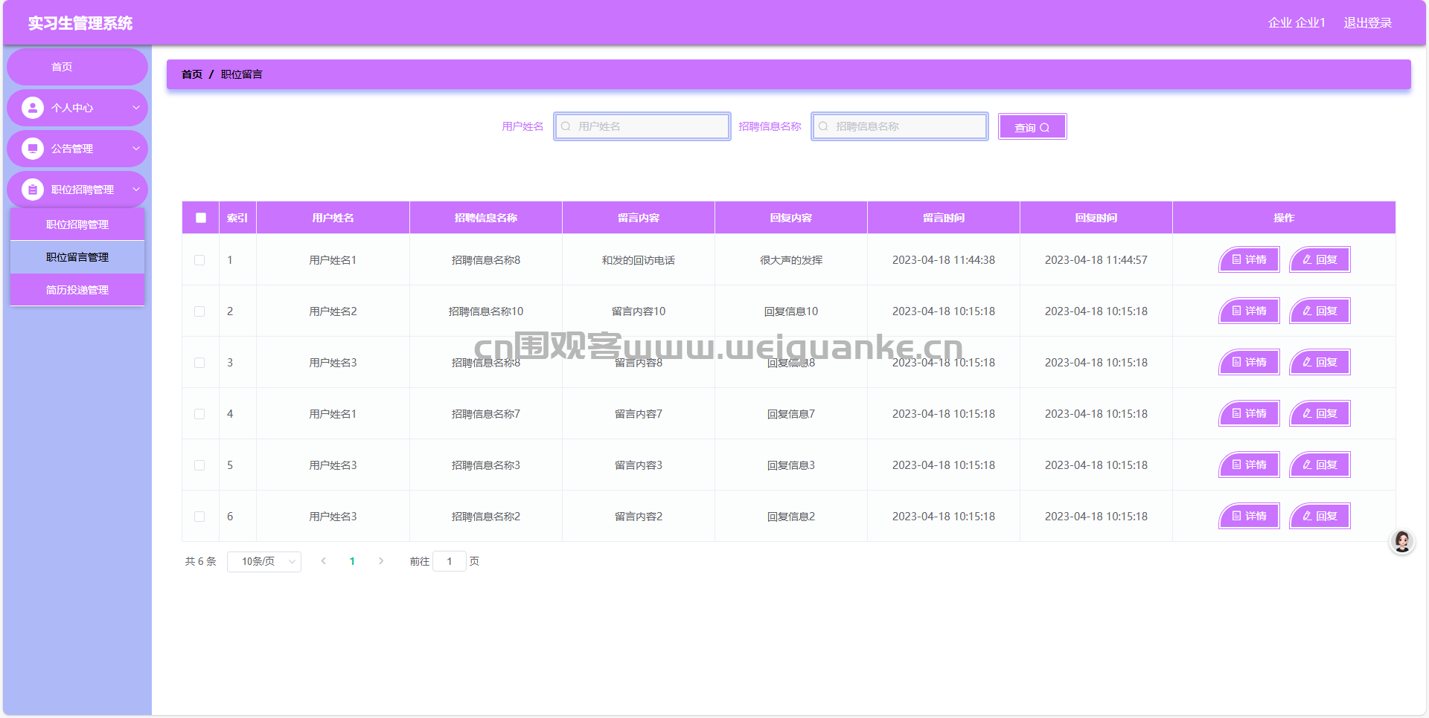Select the 个人中心 user icon in sidebar

click(31, 107)
